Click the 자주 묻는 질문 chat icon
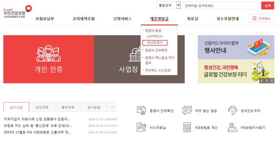 pyautogui.click(x=187, y=110)
